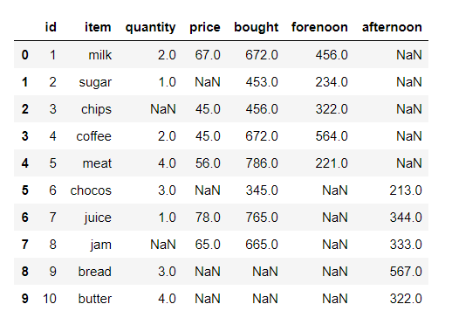Click the 'bought' column header
The image size is (452, 318).
click(256, 27)
